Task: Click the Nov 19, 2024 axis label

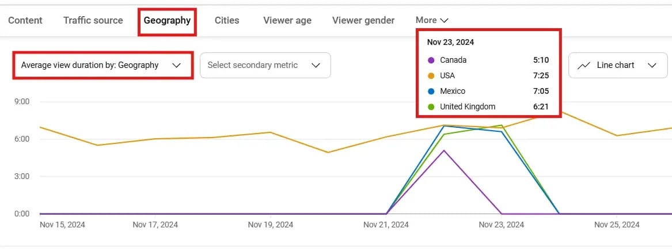Action: coord(271,225)
